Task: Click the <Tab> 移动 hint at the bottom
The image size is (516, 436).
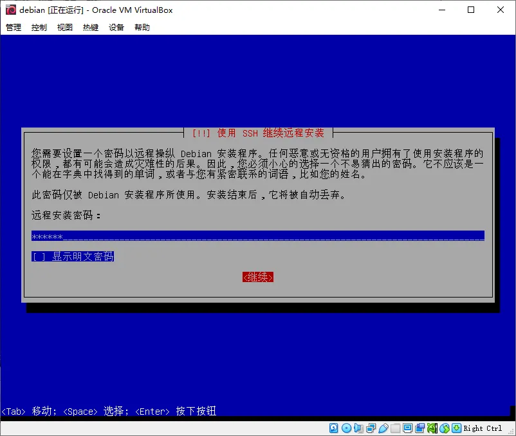Action: coord(28,411)
